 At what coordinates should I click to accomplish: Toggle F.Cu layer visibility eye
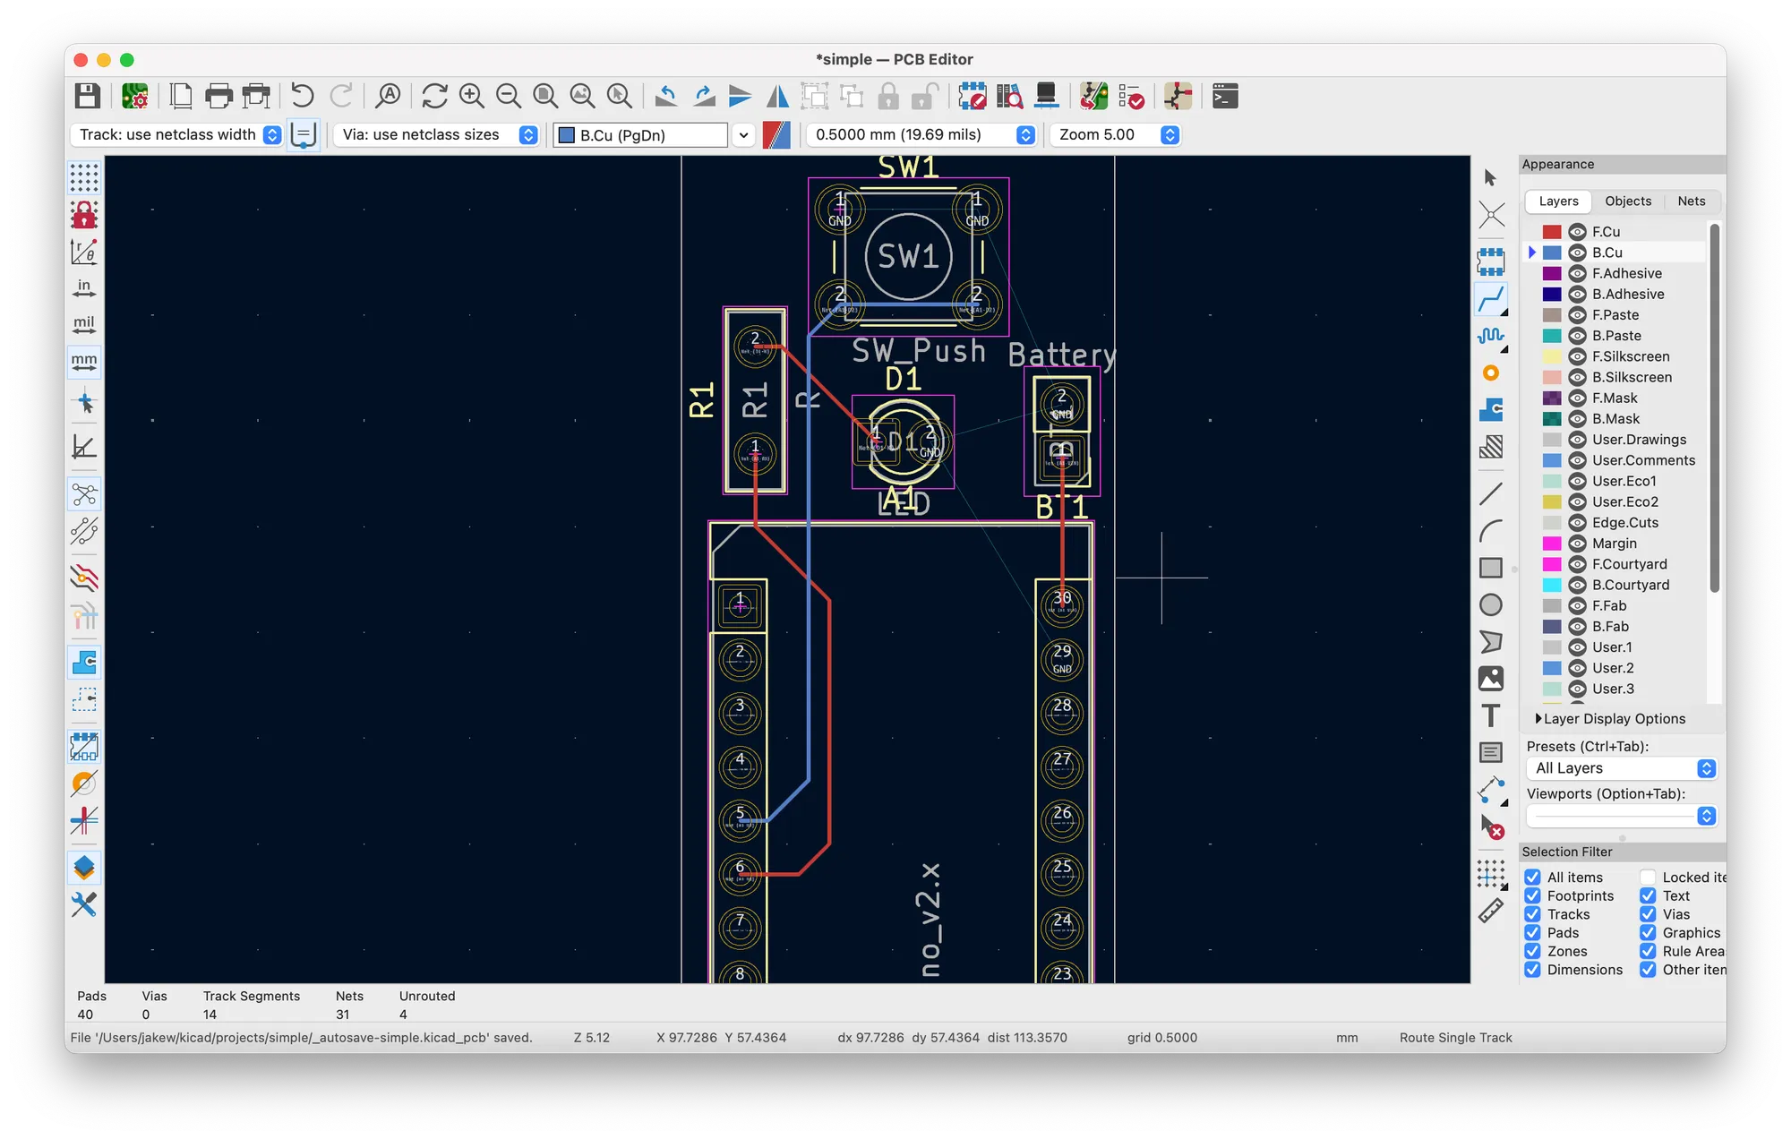tap(1578, 232)
